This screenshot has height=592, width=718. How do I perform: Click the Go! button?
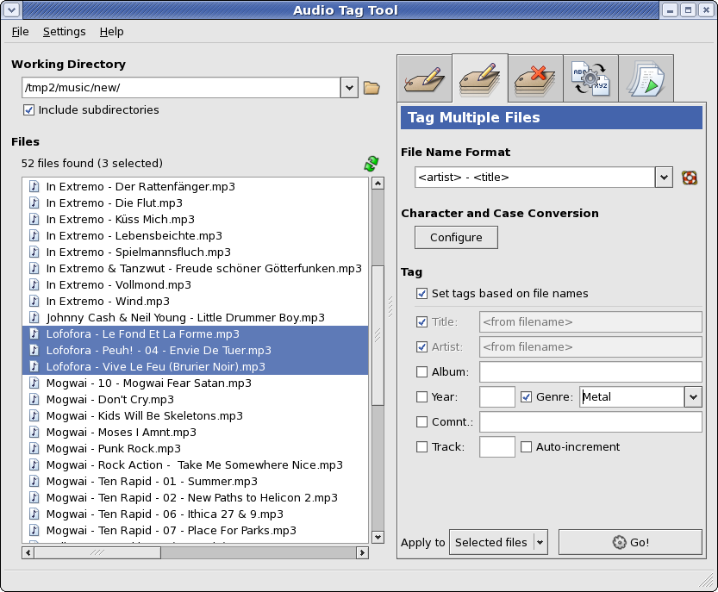pyautogui.click(x=630, y=542)
